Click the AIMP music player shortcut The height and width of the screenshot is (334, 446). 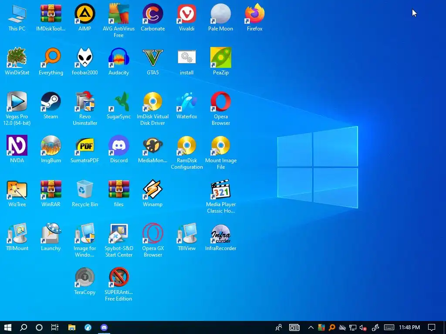point(85,17)
